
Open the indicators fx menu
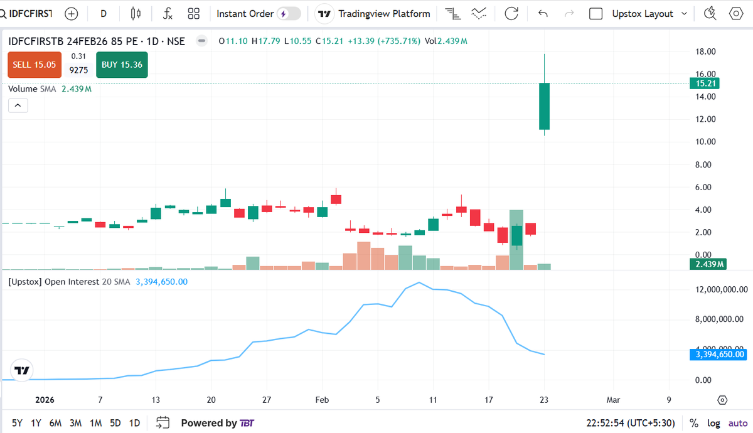(168, 13)
